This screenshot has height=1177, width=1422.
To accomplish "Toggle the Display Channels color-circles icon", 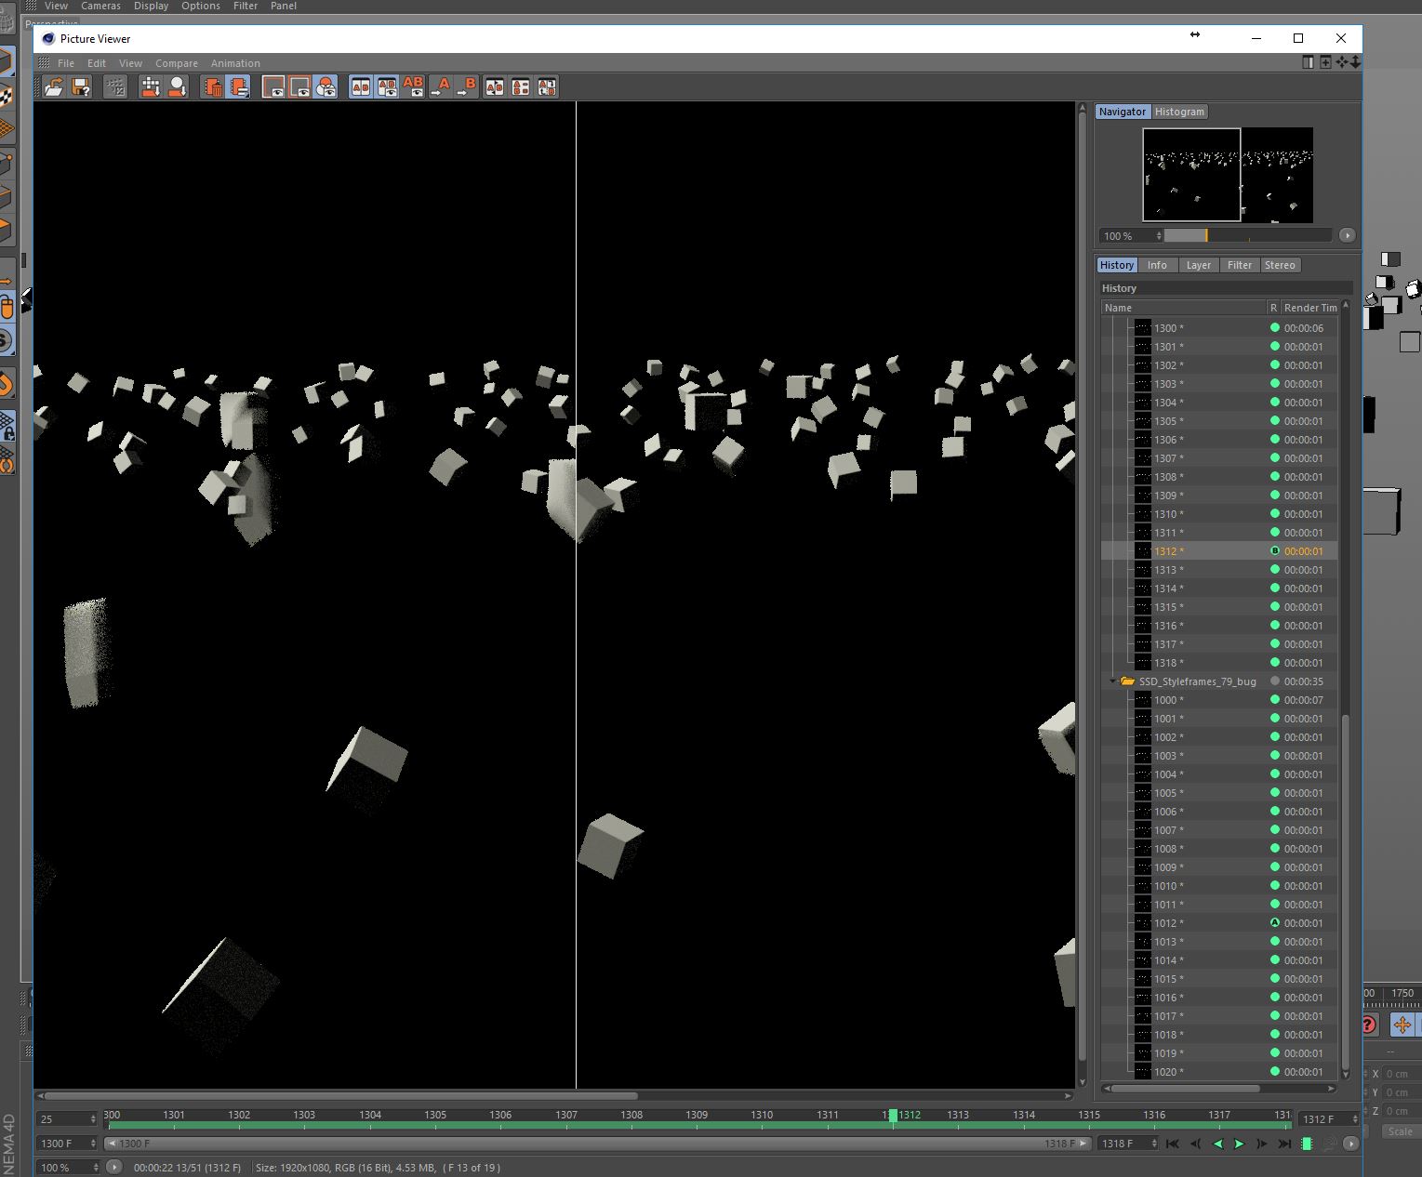I will (326, 87).
